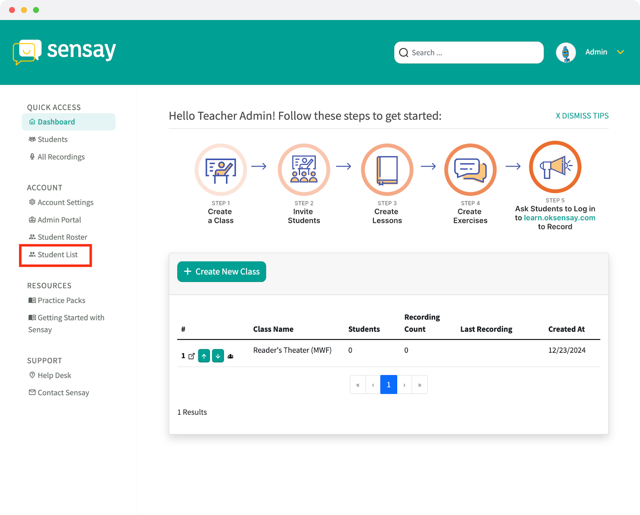Expand the Admin account dropdown chevron
This screenshot has height=515, width=640.
pyautogui.click(x=620, y=52)
